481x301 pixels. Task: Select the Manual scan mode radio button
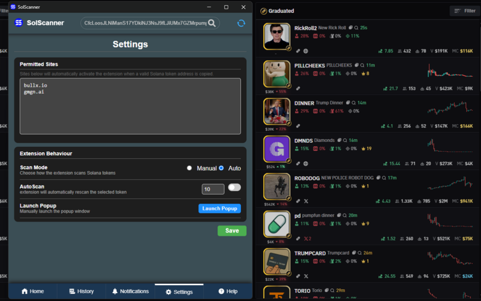[189, 168]
